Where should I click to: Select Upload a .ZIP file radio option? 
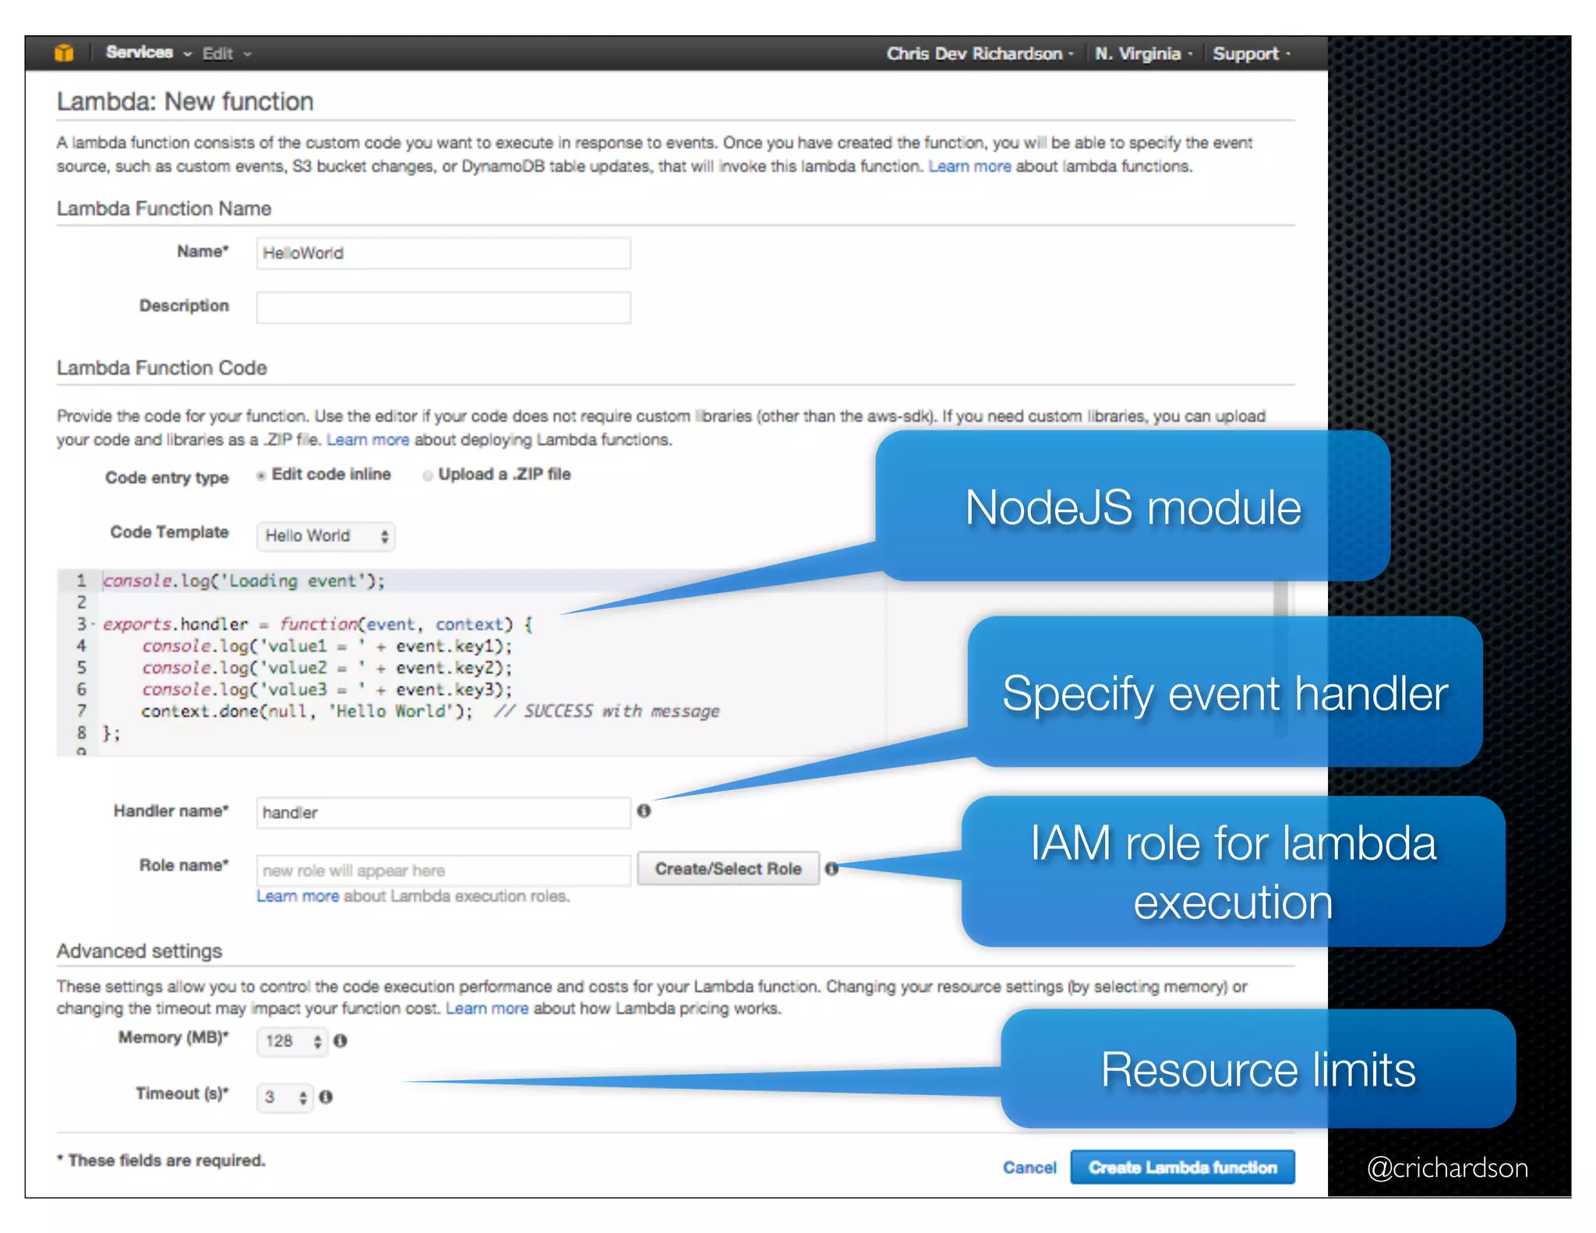pyautogui.click(x=428, y=475)
